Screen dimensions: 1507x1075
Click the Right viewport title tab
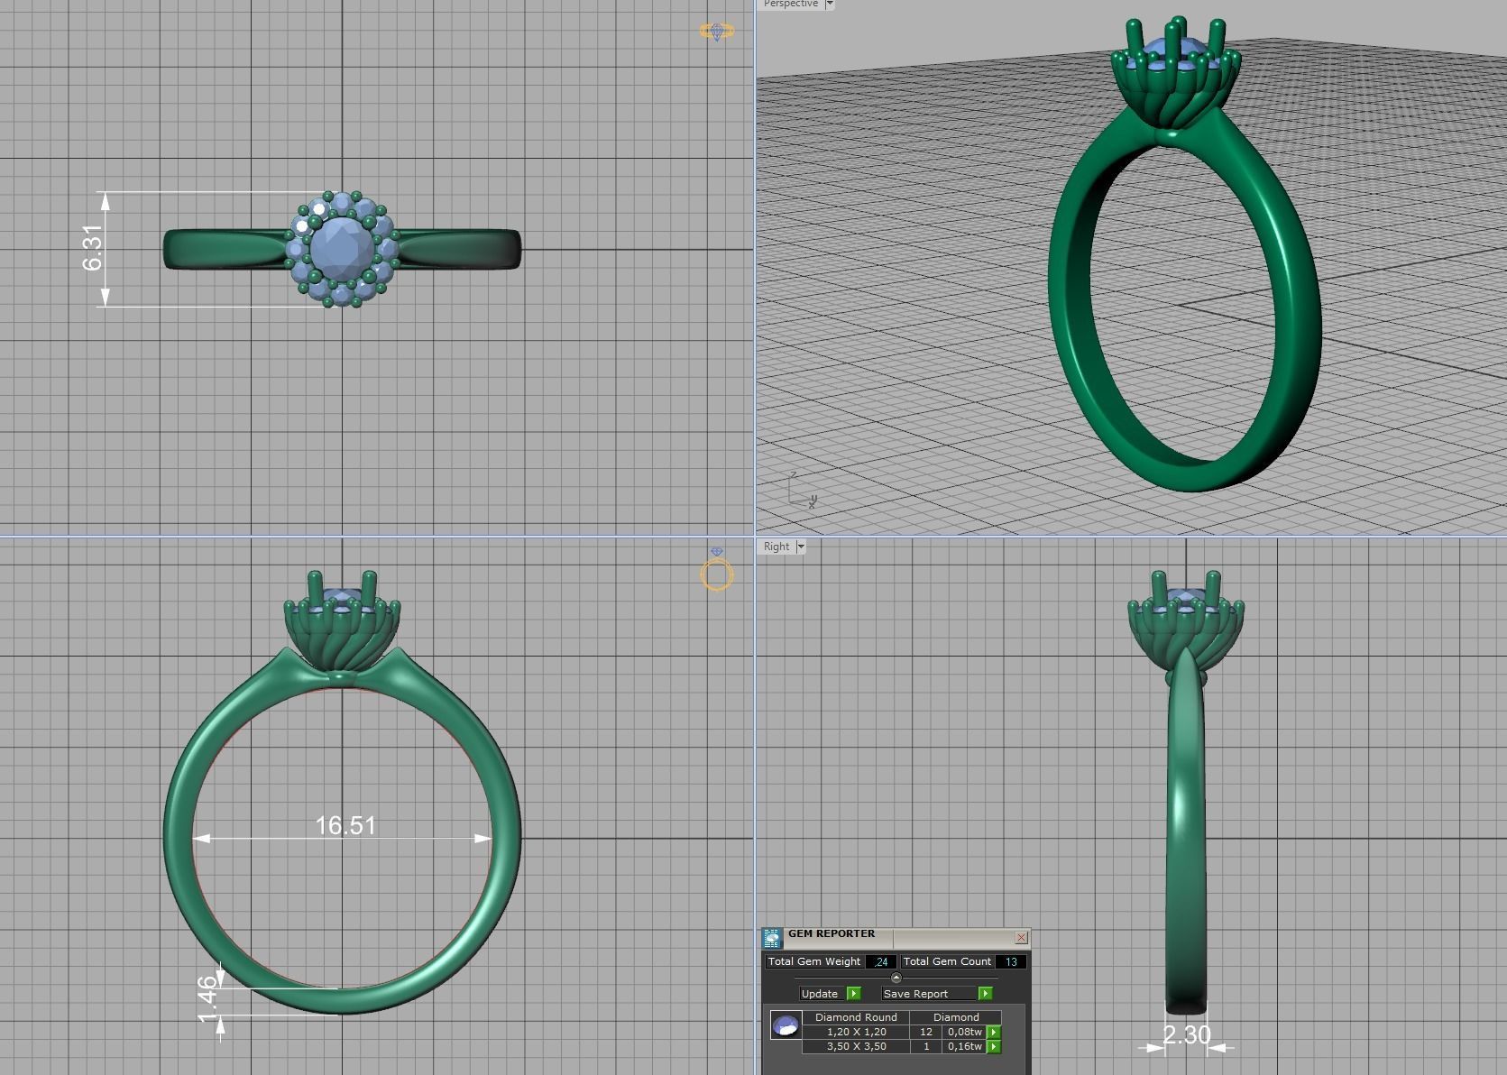tap(776, 547)
